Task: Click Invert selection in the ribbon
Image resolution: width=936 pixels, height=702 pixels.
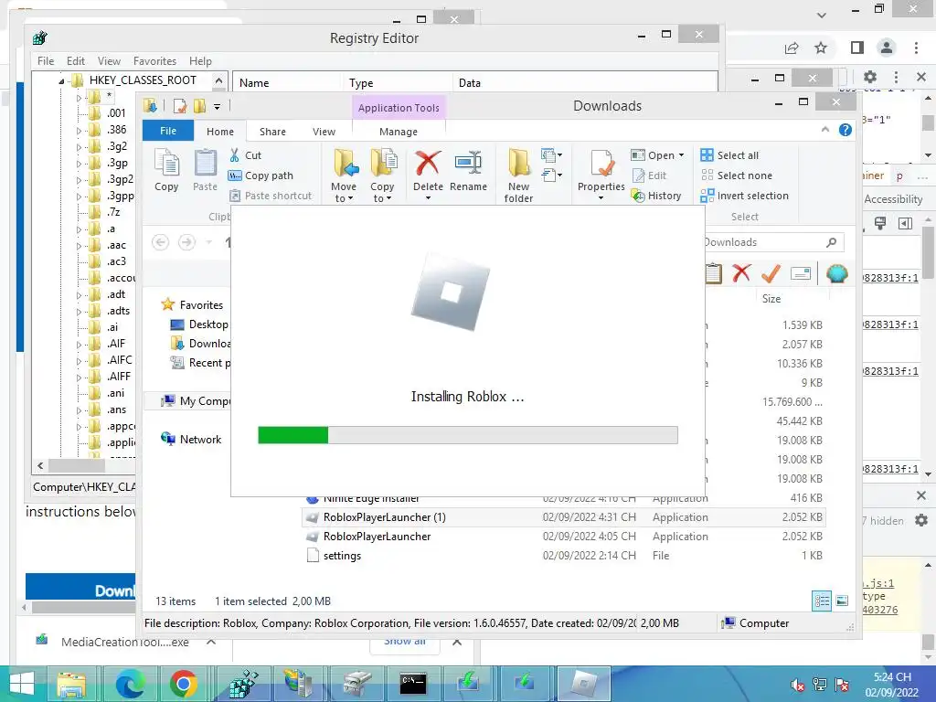Action: click(744, 196)
